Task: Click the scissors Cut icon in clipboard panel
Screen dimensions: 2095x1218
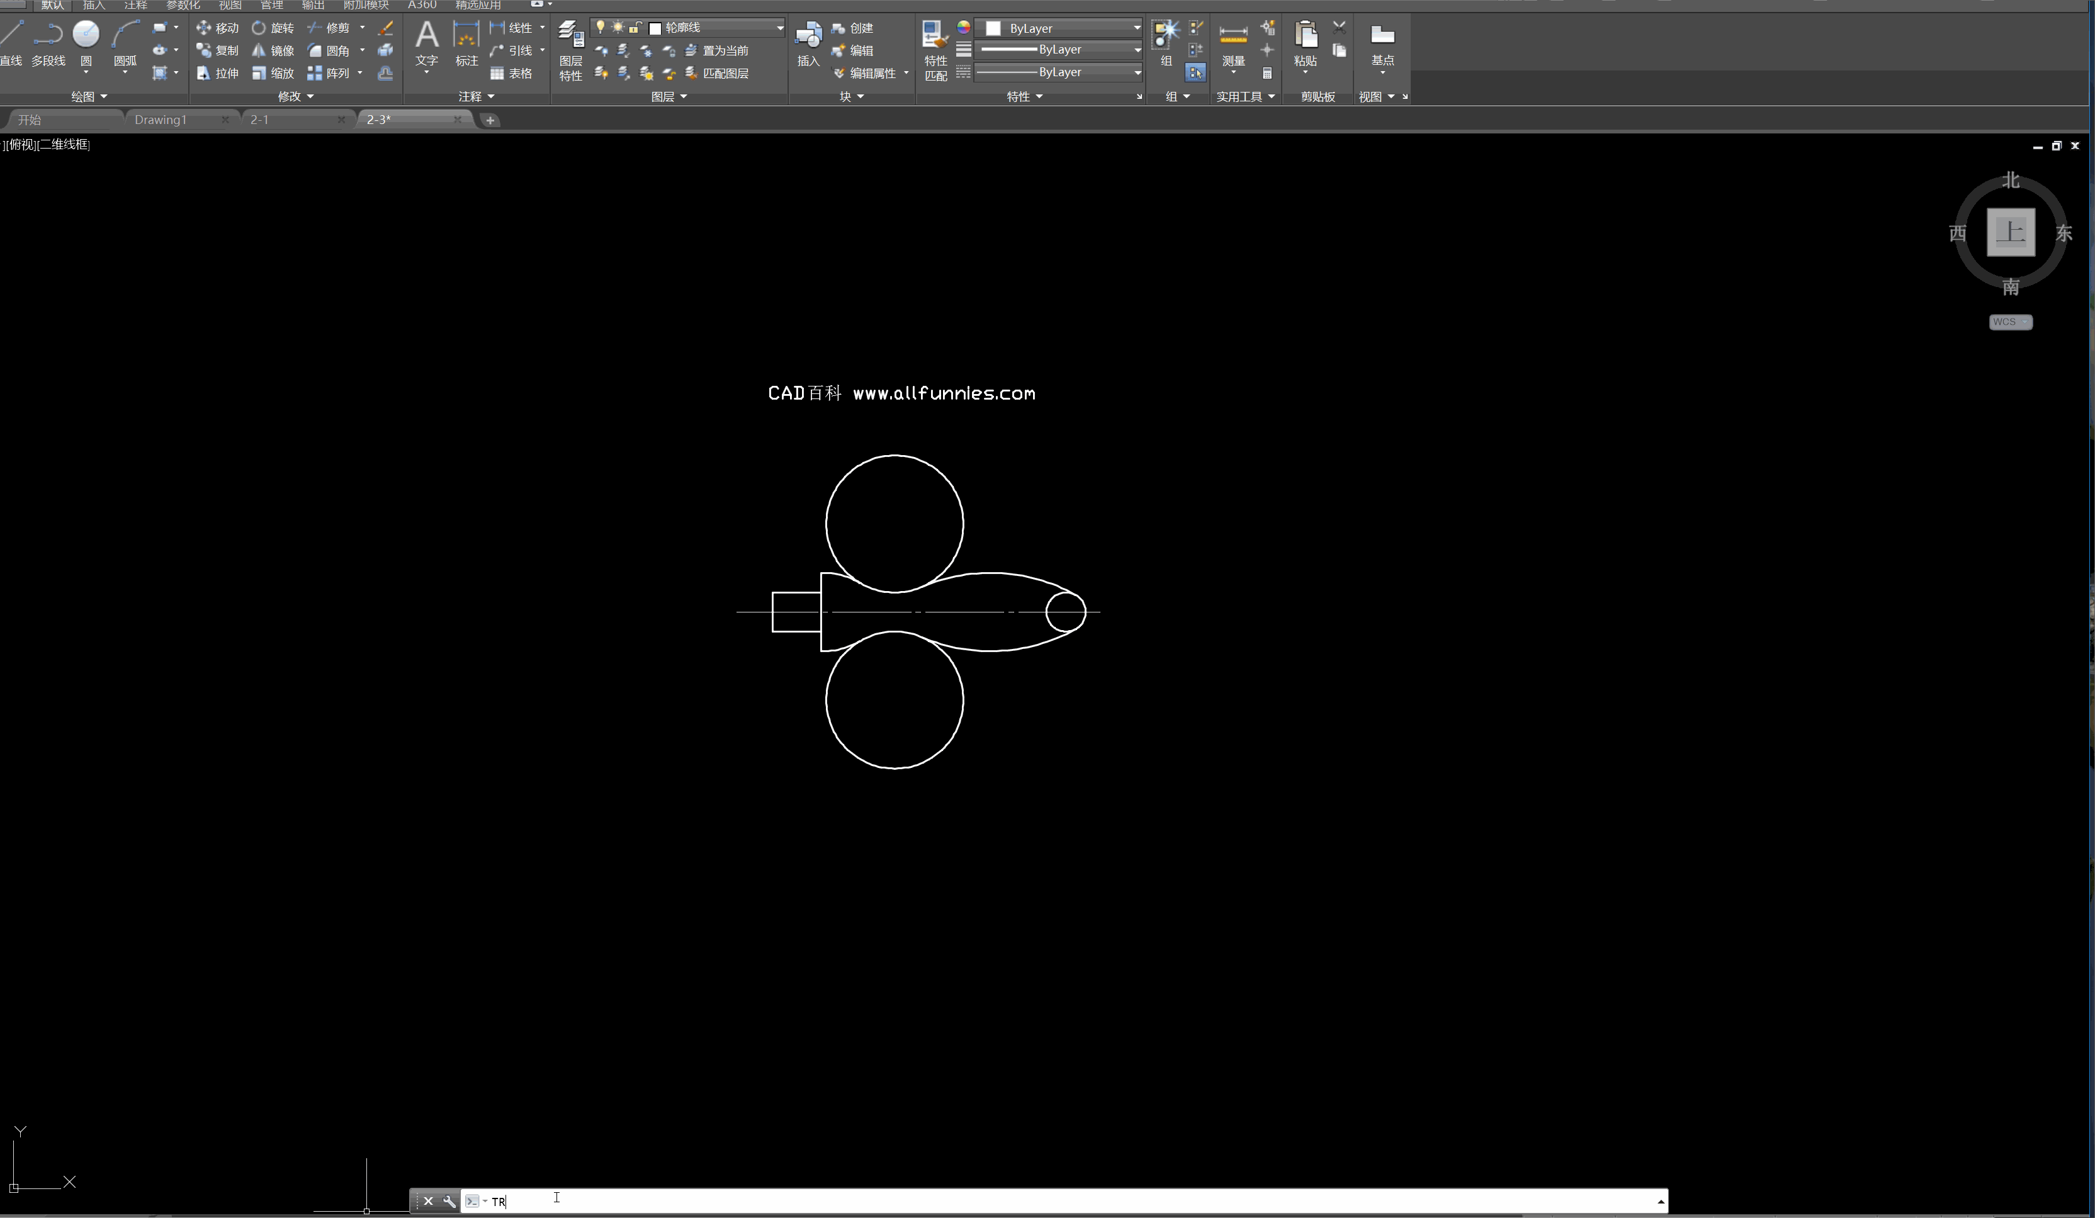Action: (1340, 28)
